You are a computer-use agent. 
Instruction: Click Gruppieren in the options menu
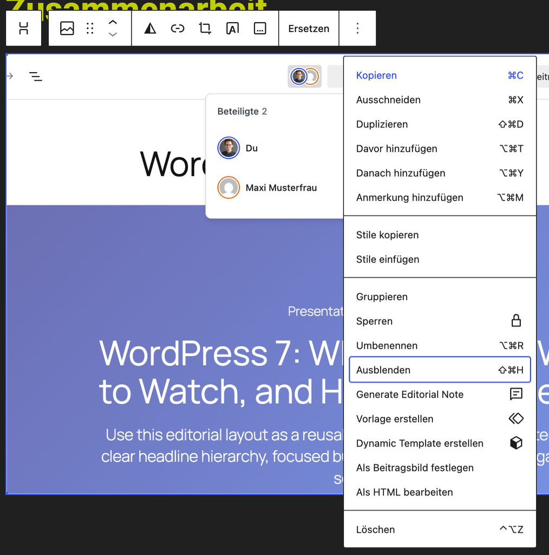(440, 296)
